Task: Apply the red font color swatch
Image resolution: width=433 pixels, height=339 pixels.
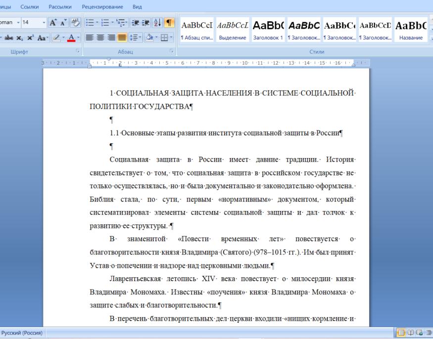Action: coord(71,37)
